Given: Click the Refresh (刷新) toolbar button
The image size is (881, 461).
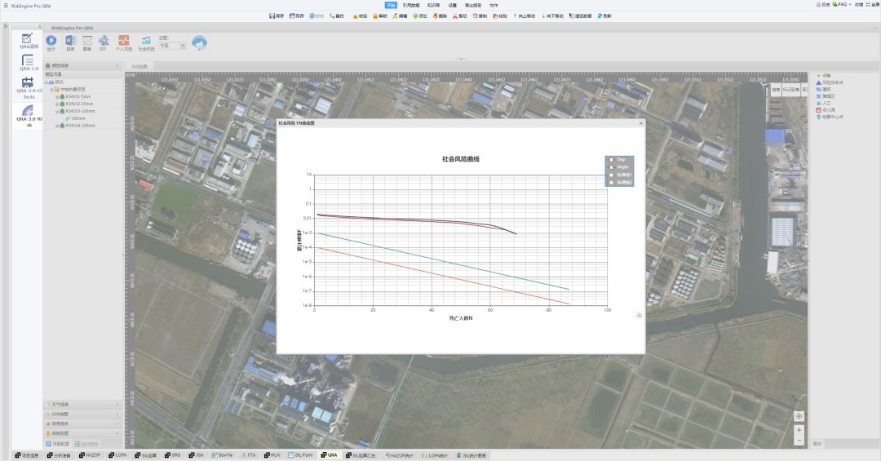Looking at the screenshot, I should 604,16.
